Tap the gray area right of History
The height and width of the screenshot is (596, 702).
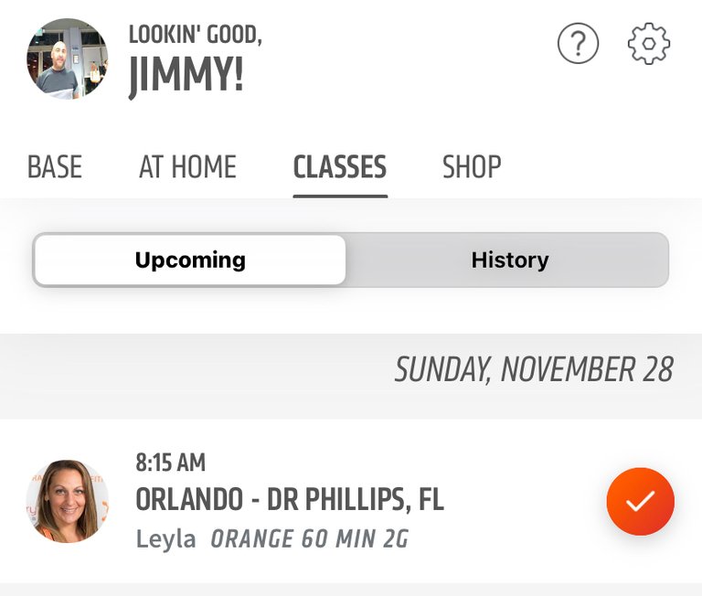tap(609, 260)
